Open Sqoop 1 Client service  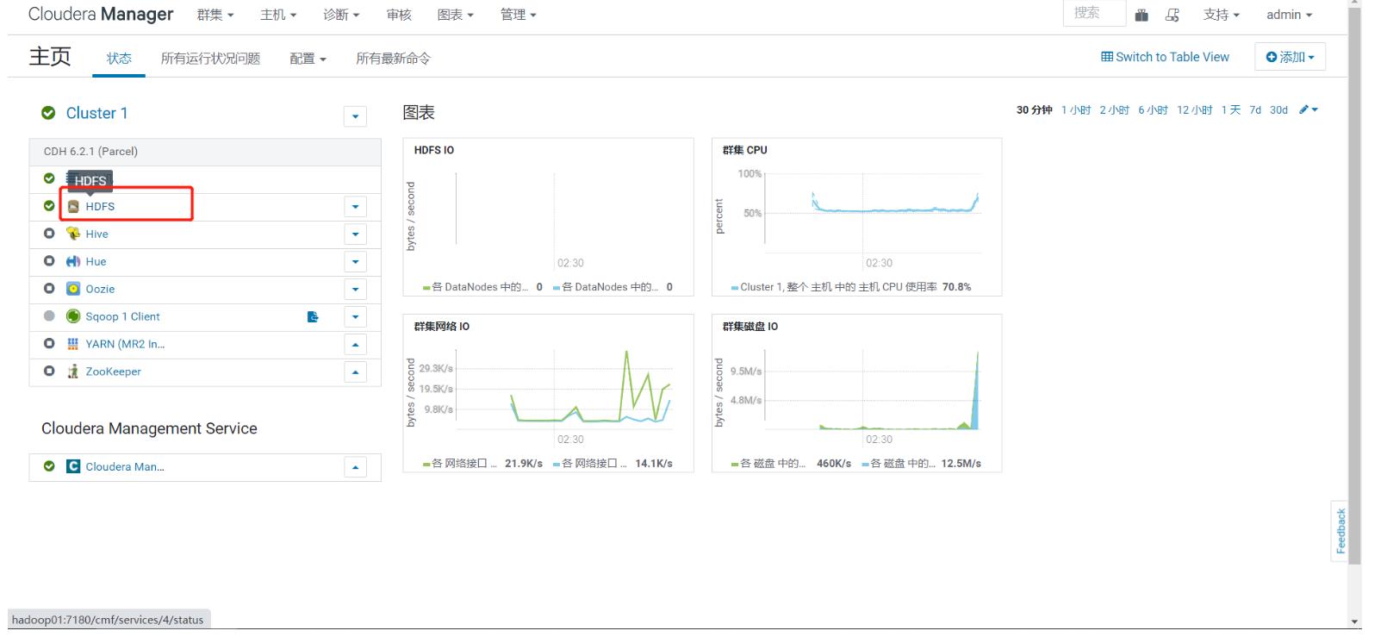[122, 316]
